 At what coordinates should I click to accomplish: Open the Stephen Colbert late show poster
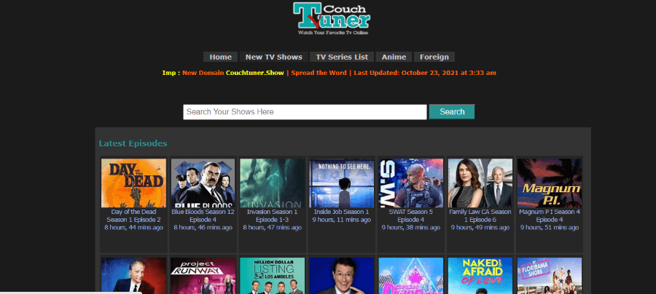point(341,276)
